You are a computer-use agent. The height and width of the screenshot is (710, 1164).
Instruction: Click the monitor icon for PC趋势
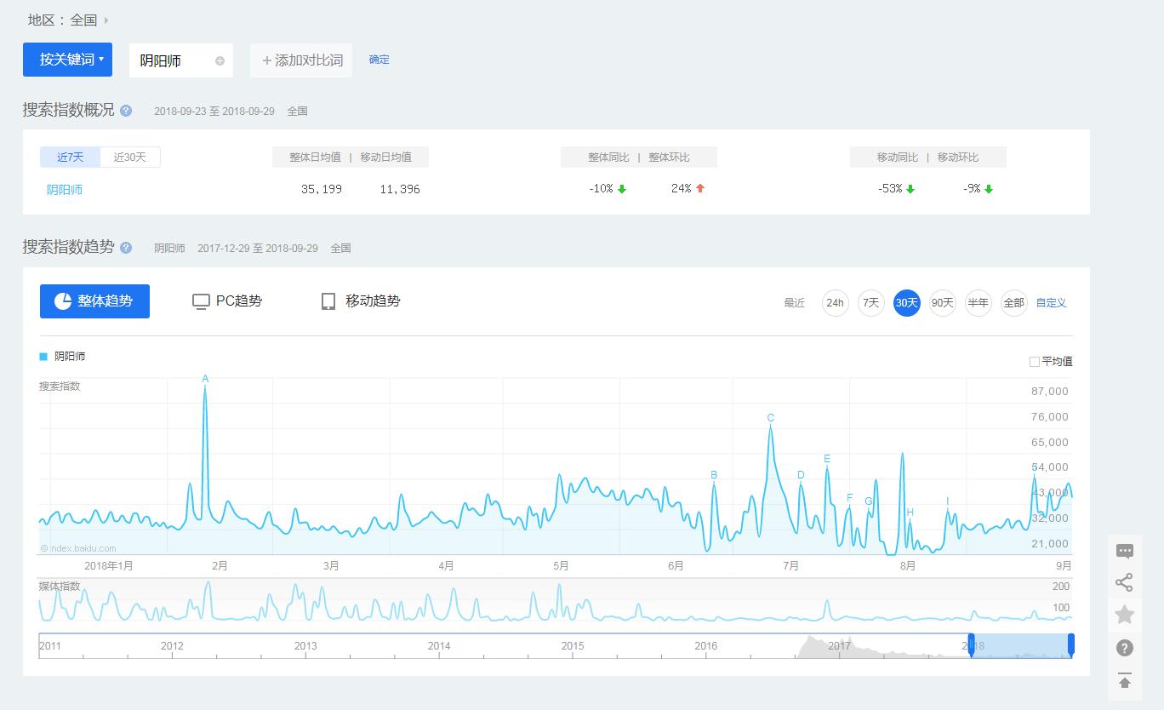click(201, 301)
